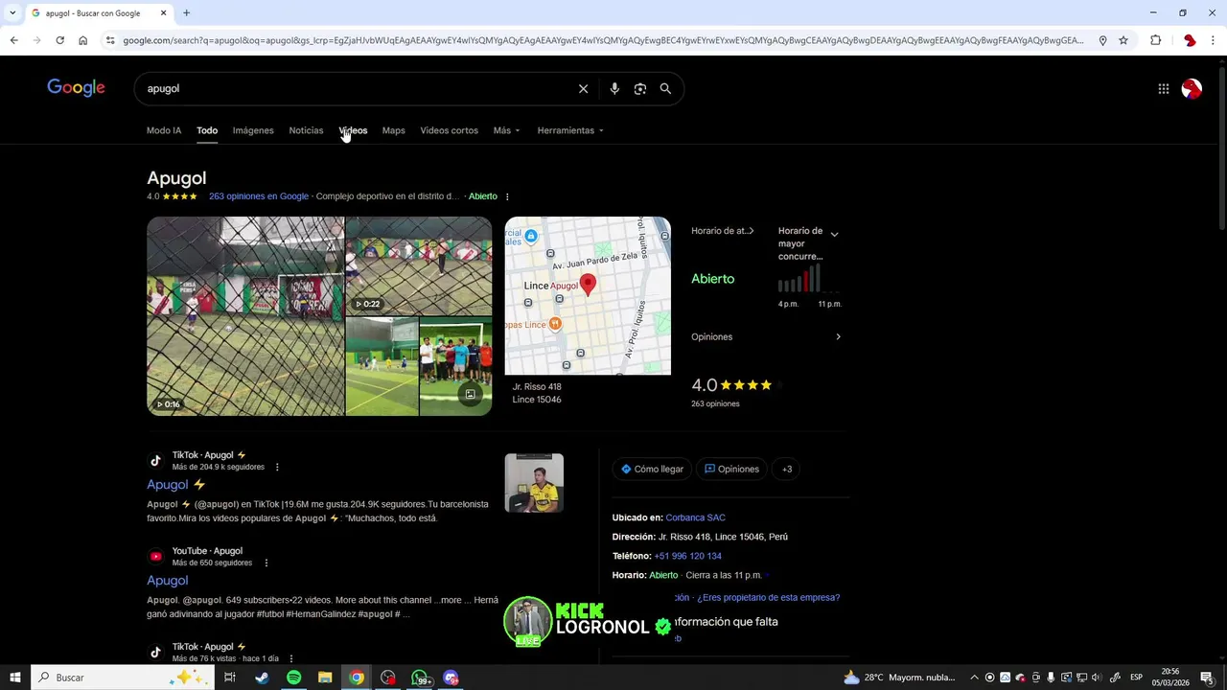
Task: Open options for YouTube Apugol result
Action: pos(266,563)
